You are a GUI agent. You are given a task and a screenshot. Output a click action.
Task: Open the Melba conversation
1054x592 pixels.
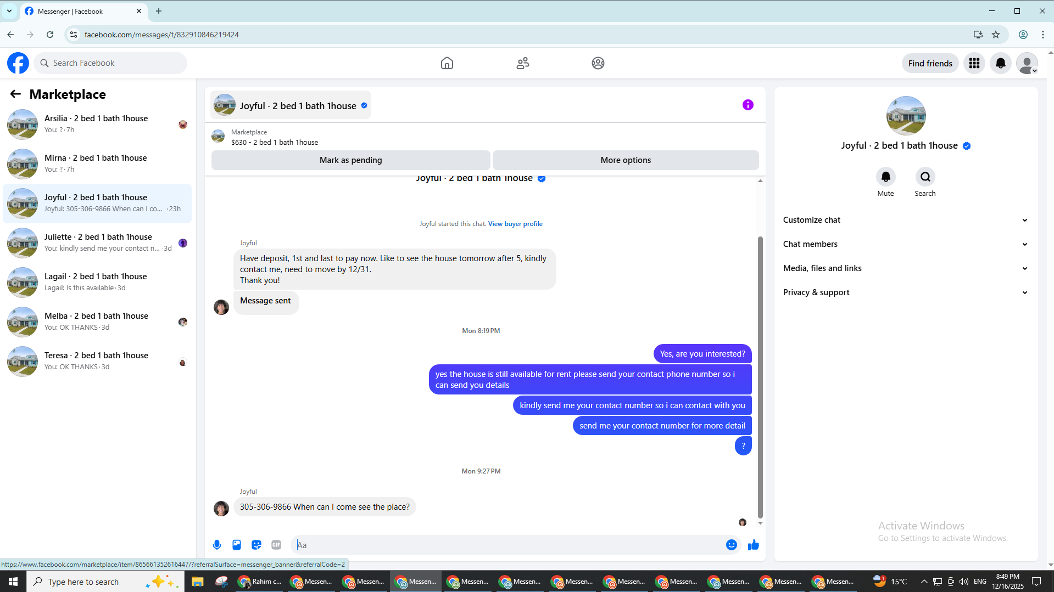point(98,322)
